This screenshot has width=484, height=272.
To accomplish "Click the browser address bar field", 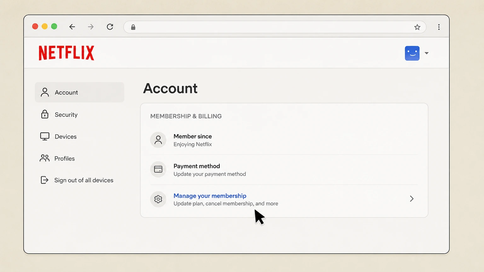I will click(275, 27).
